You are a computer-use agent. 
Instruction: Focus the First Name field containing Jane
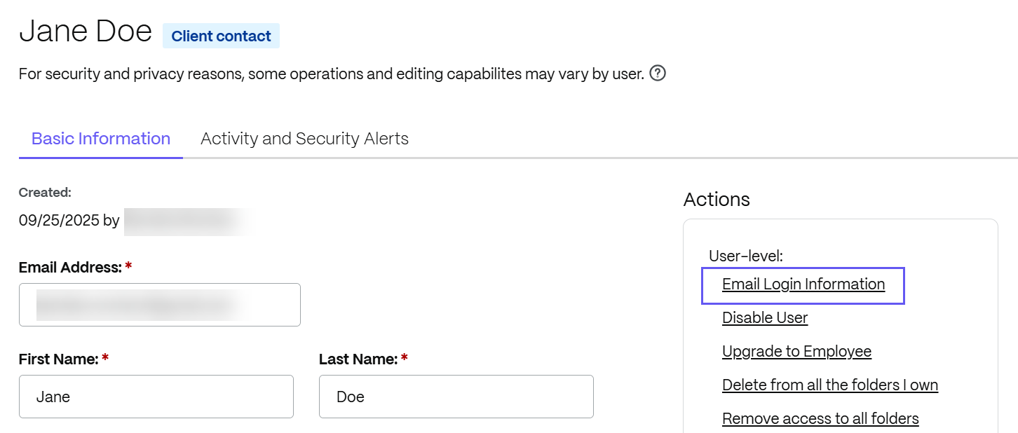pyautogui.click(x=156, y=397)
